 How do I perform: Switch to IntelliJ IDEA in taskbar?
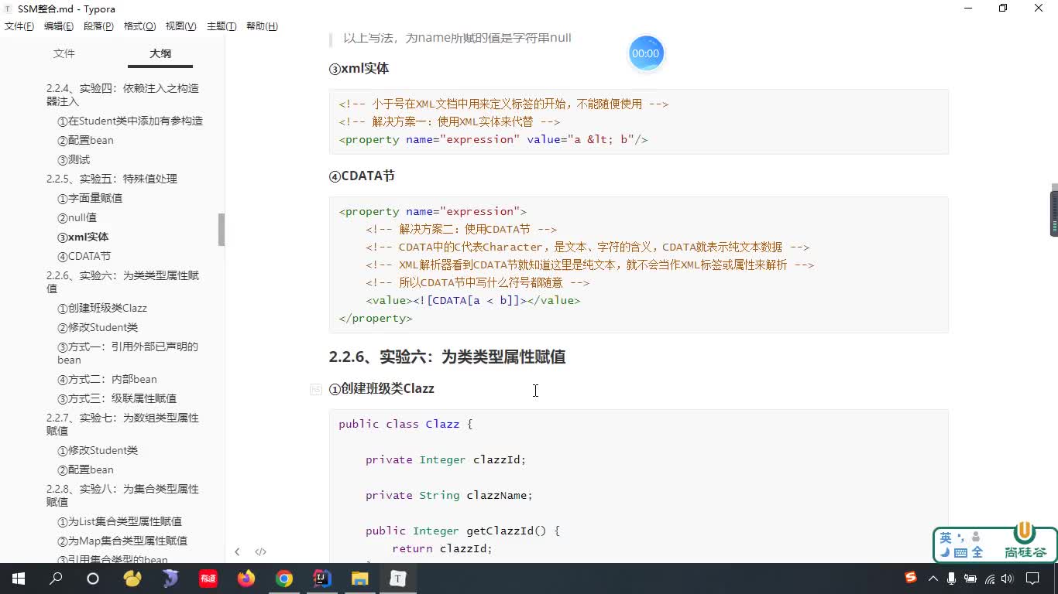322,578
